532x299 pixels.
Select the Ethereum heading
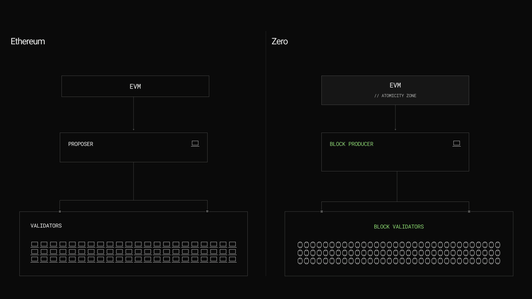28,41
